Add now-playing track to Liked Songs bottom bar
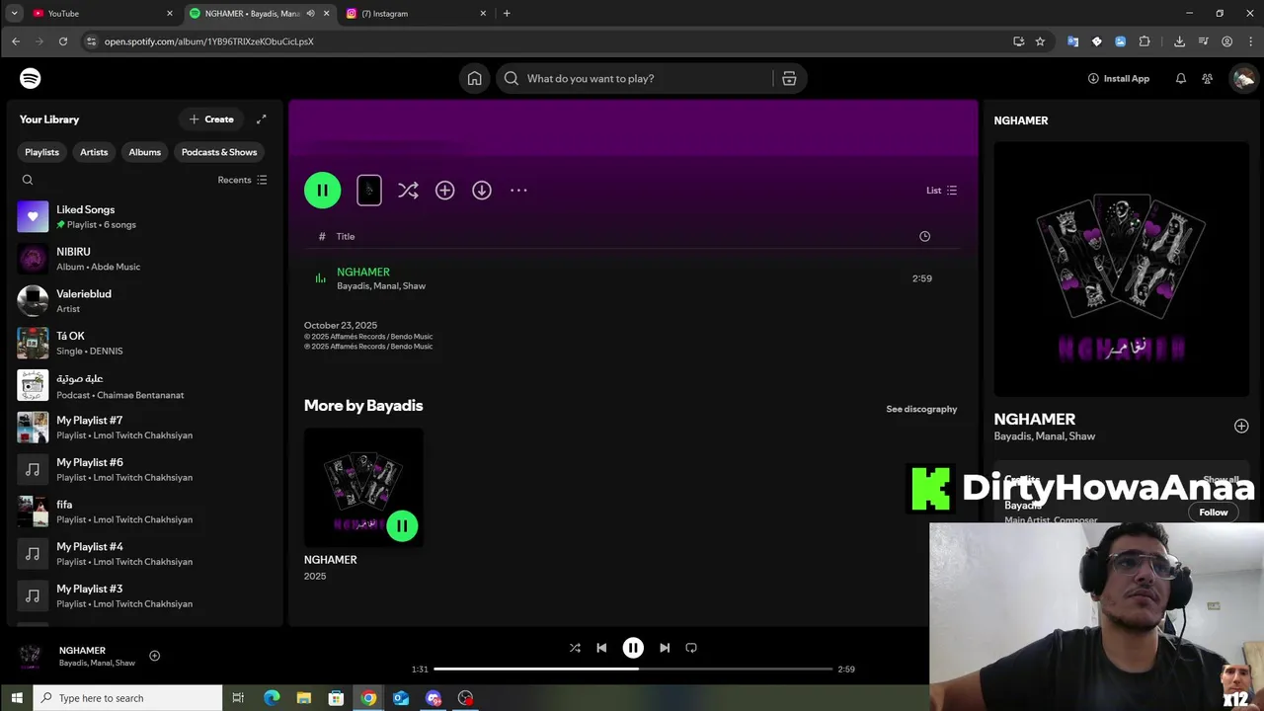 [x=154, y=656]
